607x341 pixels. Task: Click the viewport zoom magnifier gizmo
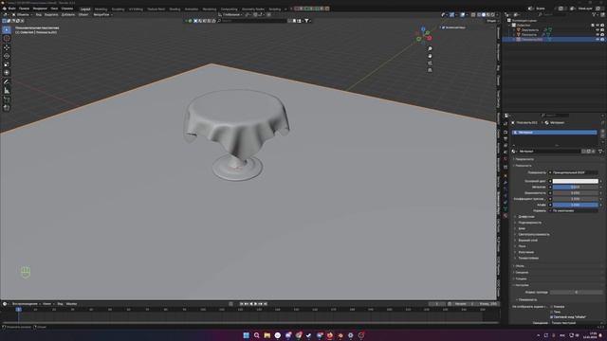pyautogui.click(x=430, y=48)
